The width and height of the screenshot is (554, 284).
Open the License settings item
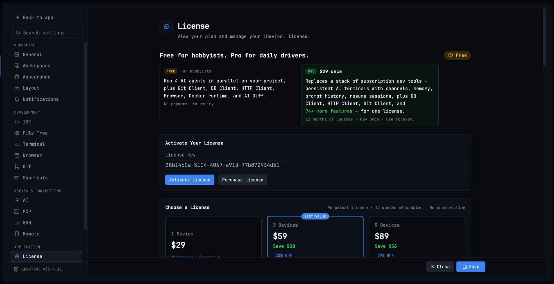pos(46,256)
